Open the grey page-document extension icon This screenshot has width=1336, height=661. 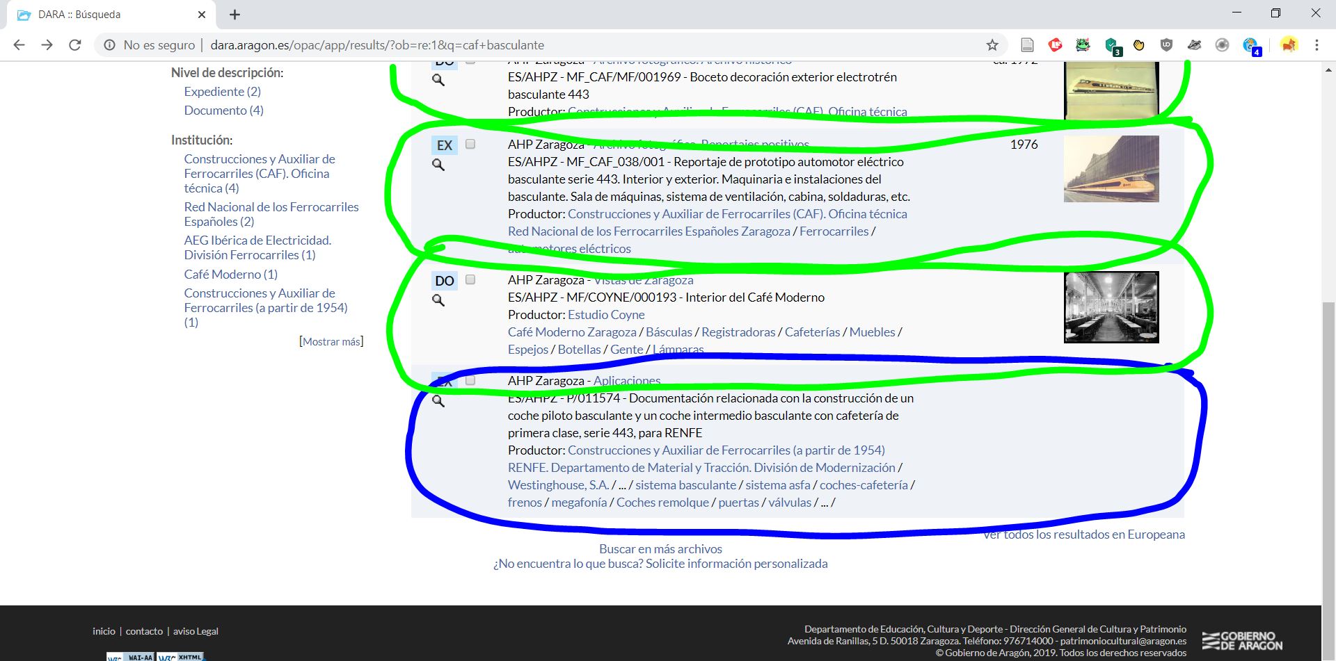1027,45
